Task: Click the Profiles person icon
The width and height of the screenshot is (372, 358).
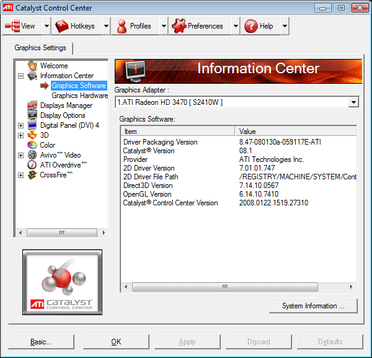Action: click(122, 26)
